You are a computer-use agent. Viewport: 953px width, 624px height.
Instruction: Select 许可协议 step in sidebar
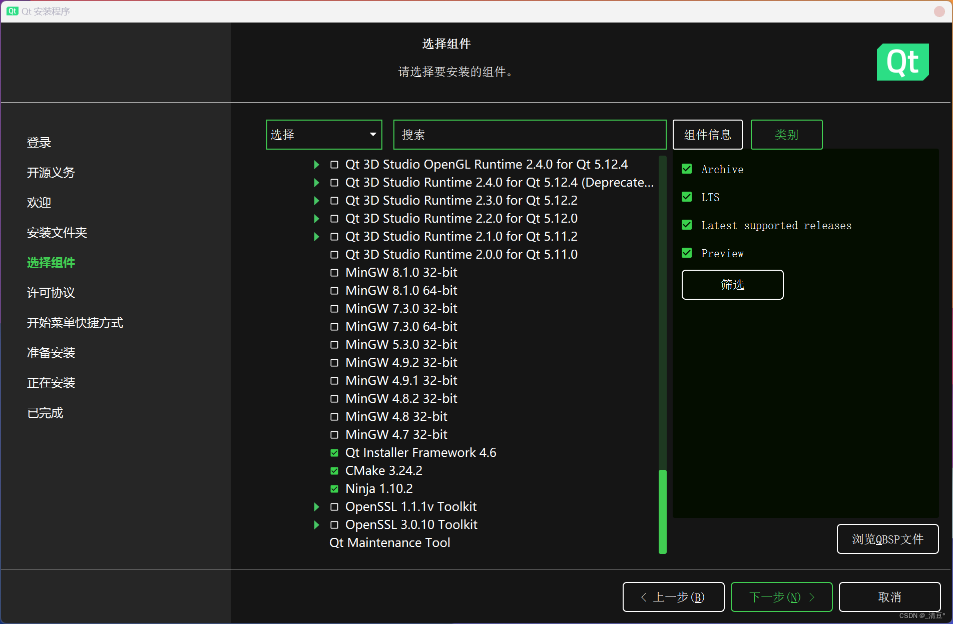(51, 293)
